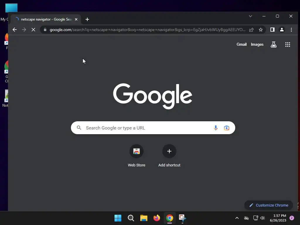Open Search Labs flask icon
300x225 pixels.
(274, 45)
